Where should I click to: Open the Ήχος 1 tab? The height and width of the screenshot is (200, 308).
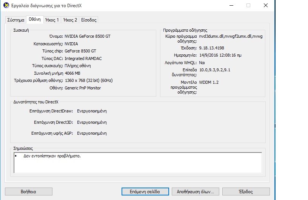click(x=52, y=20)
